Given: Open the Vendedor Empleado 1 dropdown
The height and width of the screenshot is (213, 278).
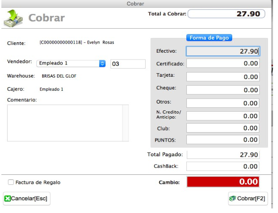Looking at the screenshot, I should click(71, 64).
